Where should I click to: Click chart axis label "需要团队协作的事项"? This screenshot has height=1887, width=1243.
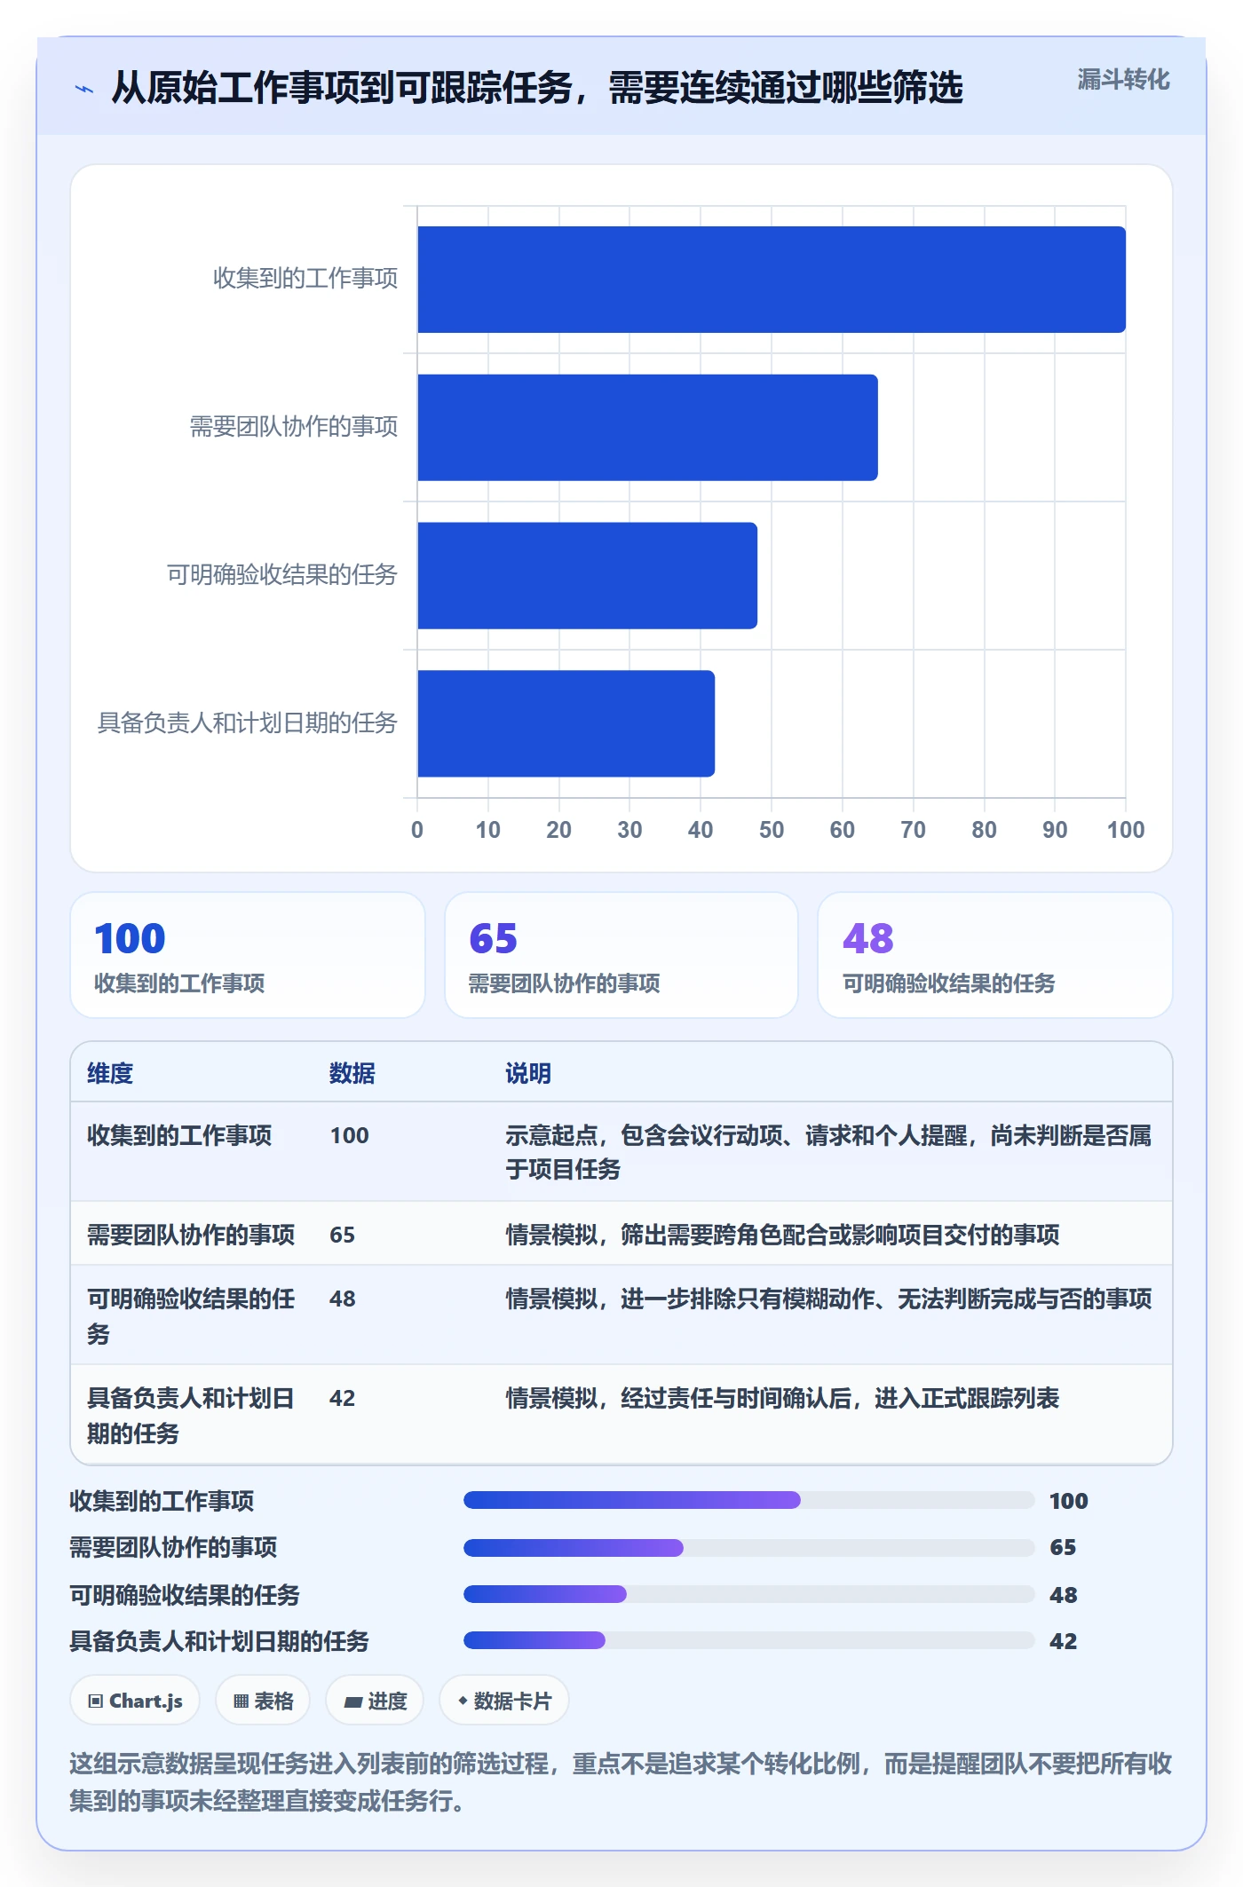point(294,427)
